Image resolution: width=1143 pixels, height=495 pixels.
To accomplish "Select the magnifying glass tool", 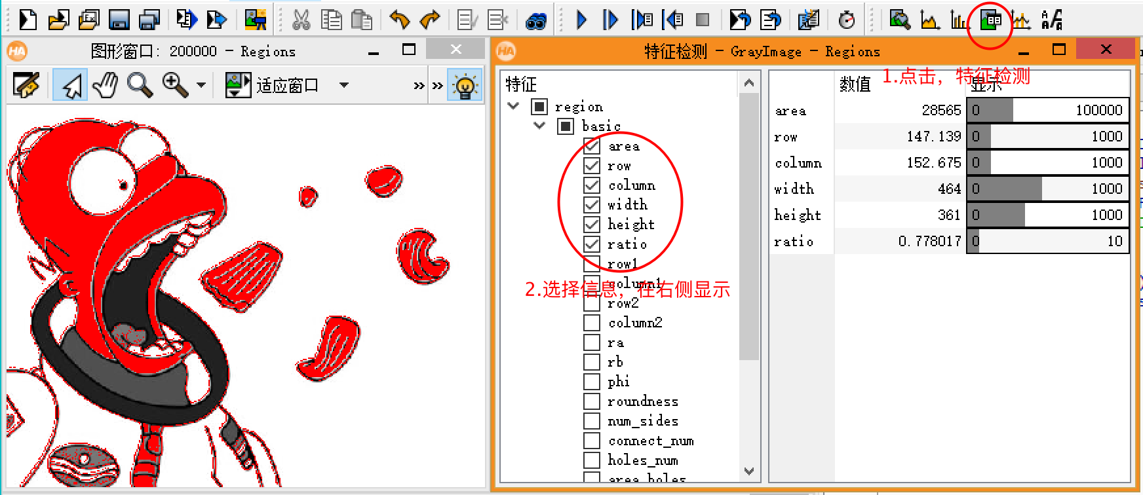I will click(x=140, y=85).
